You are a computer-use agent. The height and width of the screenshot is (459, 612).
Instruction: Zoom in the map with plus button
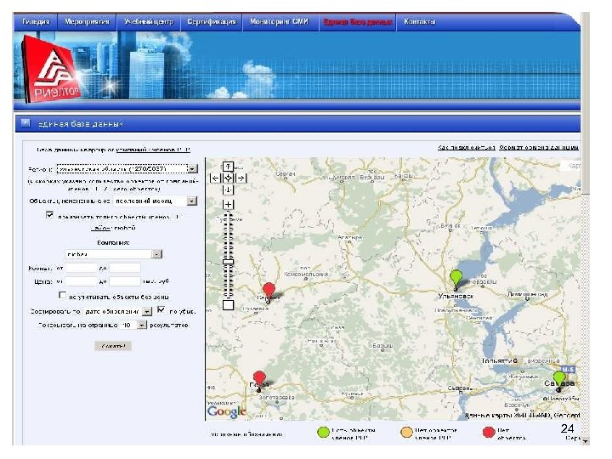coord(229,204)
